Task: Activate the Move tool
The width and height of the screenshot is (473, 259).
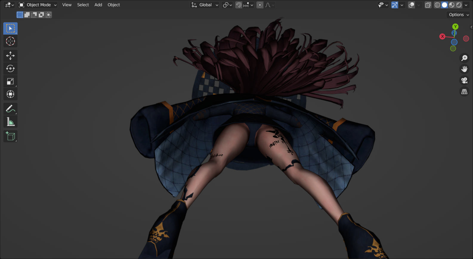Action: (x=10, y=56)
